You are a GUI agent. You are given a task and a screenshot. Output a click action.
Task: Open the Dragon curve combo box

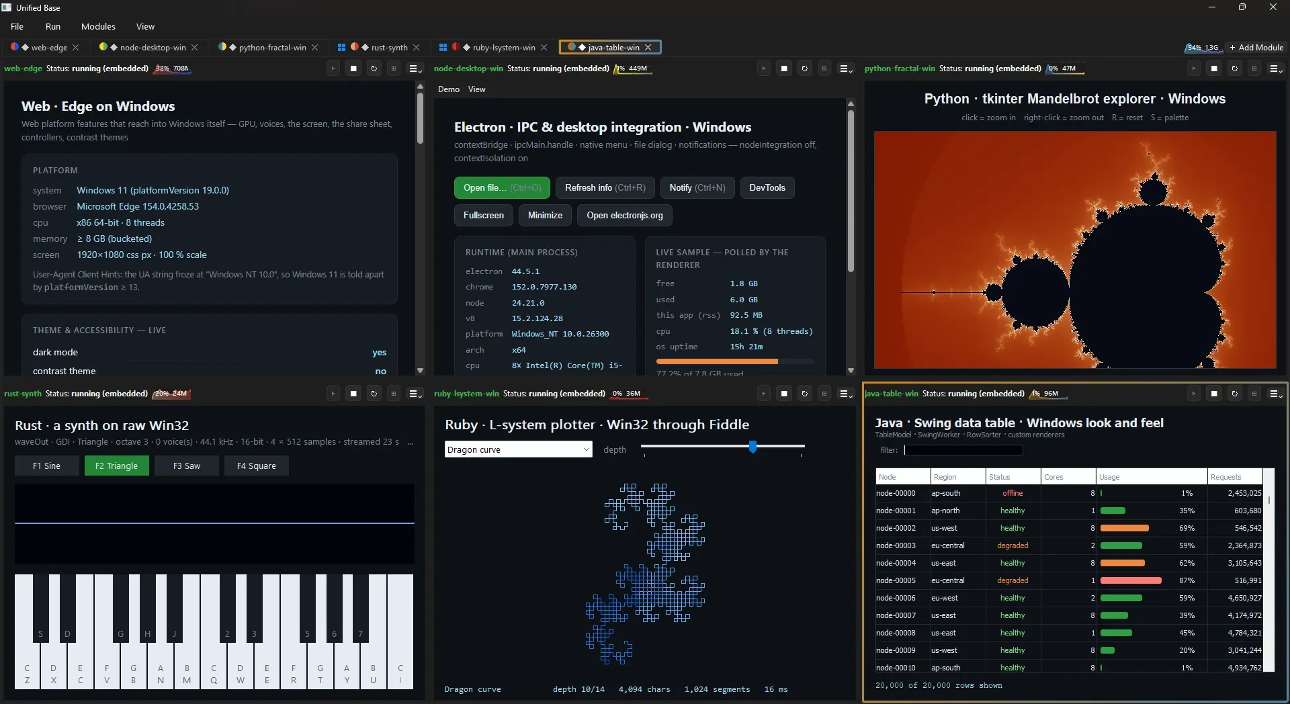518,449
